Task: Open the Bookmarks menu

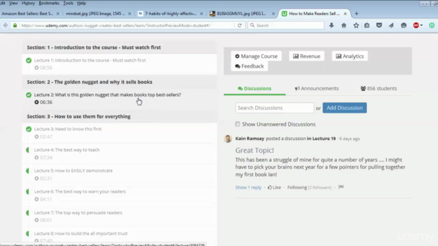Action: click(49, 3)
